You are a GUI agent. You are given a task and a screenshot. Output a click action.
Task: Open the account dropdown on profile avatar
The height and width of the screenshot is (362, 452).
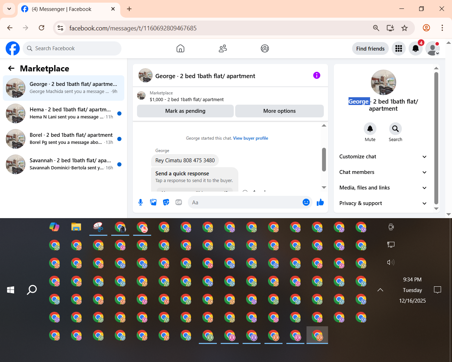coord(433,48)
